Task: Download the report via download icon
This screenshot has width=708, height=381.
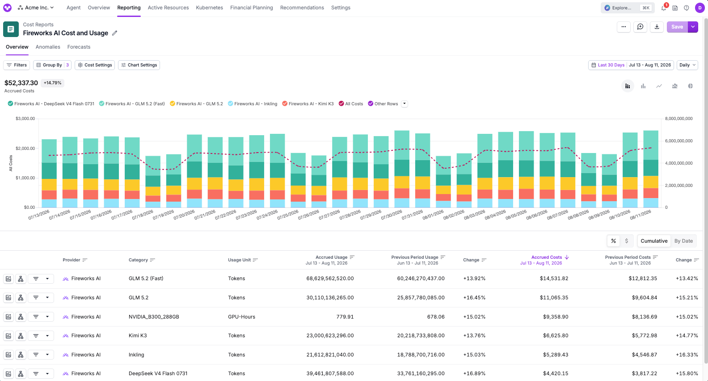Action: [x=657, y=27]
